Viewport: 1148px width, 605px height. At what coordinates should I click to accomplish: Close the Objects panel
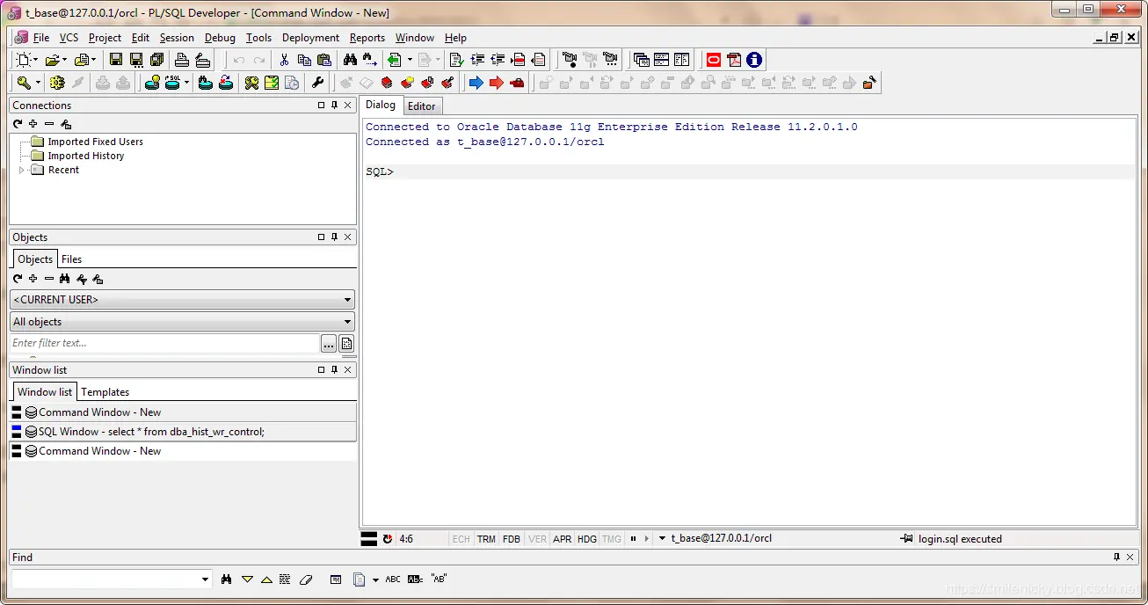point(348,237)
